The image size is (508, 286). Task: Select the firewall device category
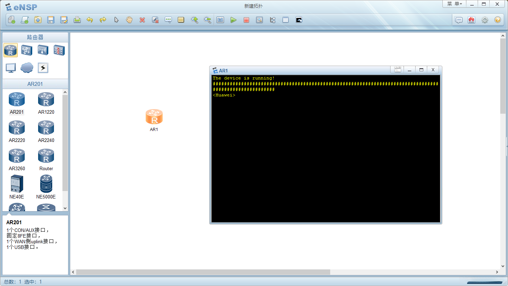coord(59,50)
